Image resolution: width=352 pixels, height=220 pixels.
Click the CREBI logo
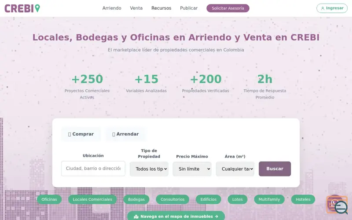coord(22,8)
